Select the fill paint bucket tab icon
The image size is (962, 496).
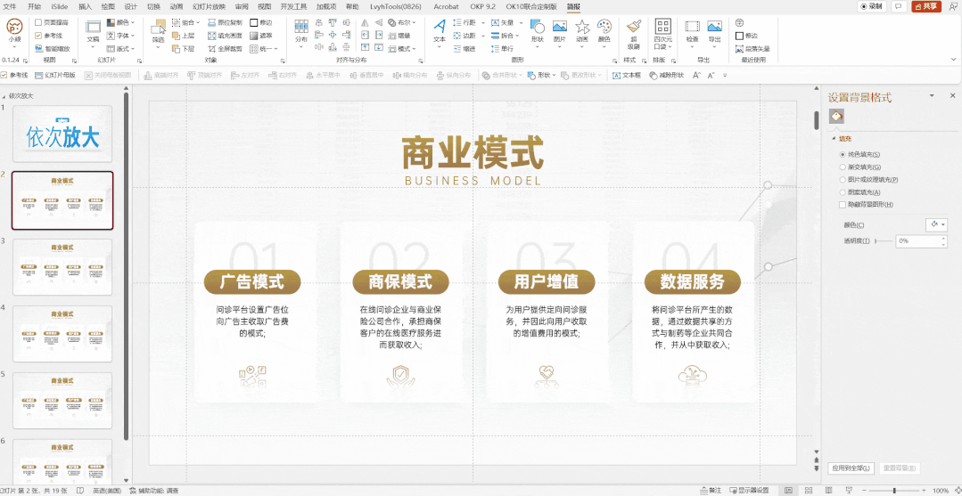pyautogui.click(x=837, y=115)
